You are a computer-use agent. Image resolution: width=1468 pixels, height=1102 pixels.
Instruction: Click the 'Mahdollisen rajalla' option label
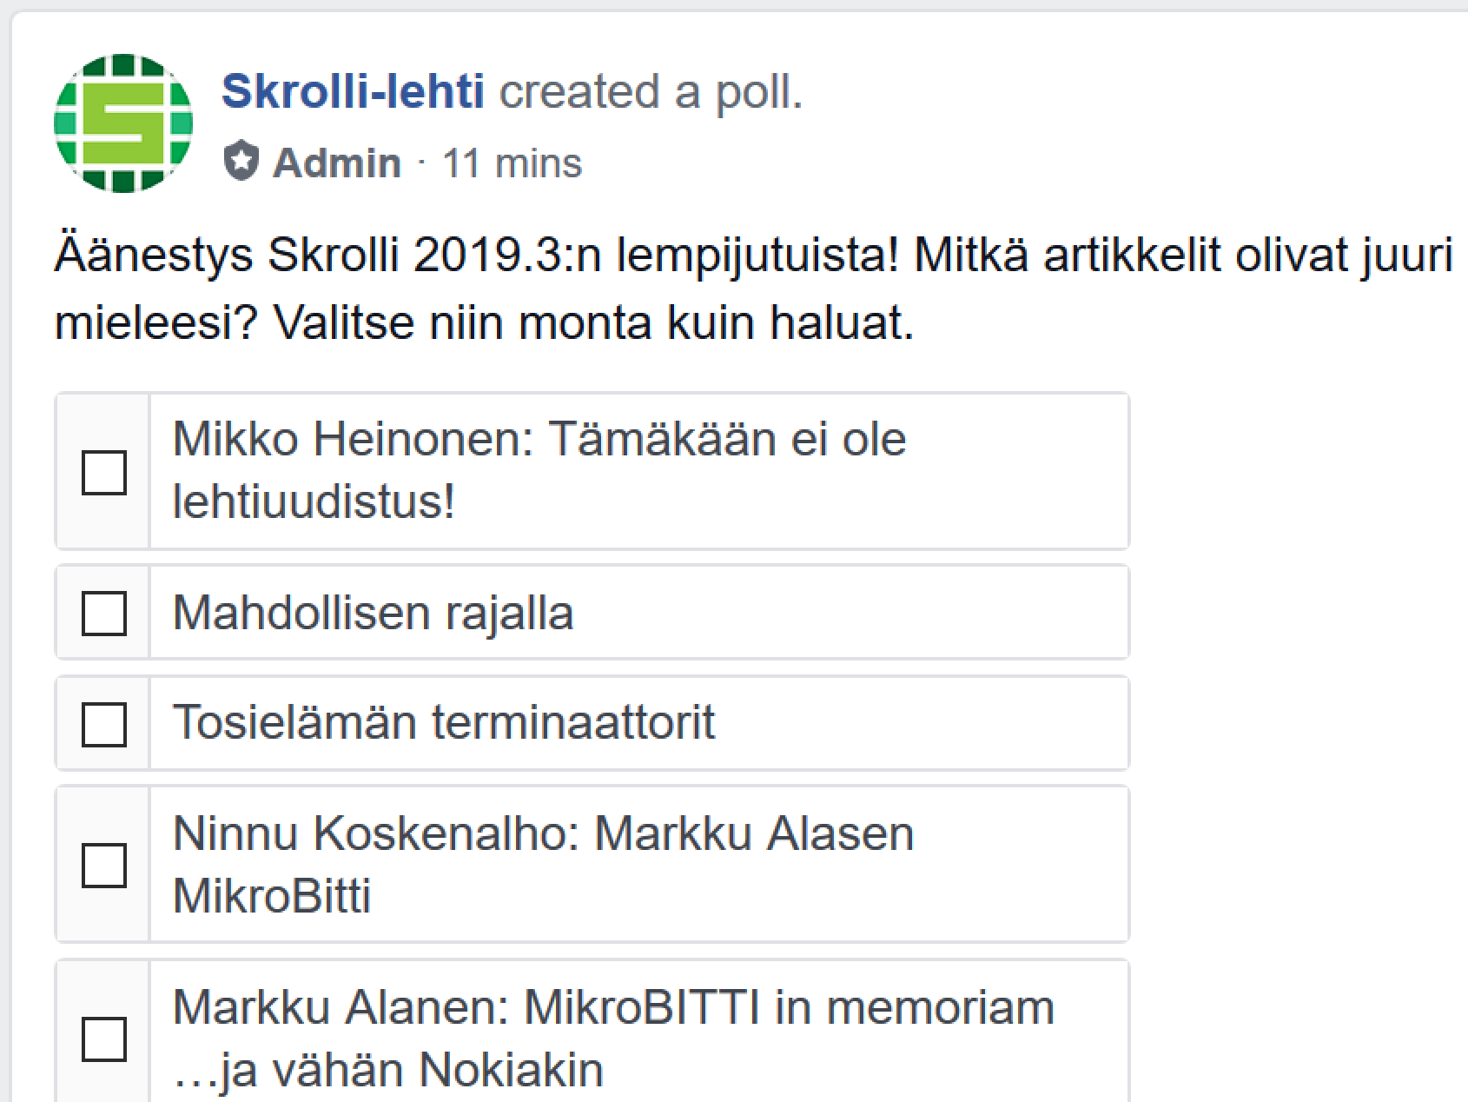[x=374, y=613]
